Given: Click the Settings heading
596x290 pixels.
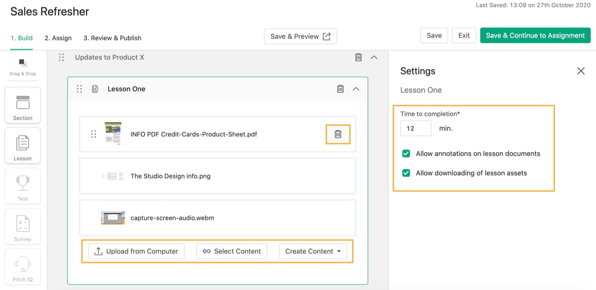Looking at the screenshot, I should point(418,71).
